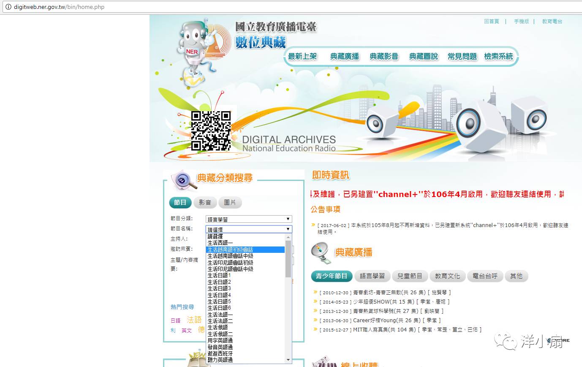Open the 檢索系統 navigation menu
Image resolution: width=582 pixels, height=367 pixels.
[x=499, y=56]
